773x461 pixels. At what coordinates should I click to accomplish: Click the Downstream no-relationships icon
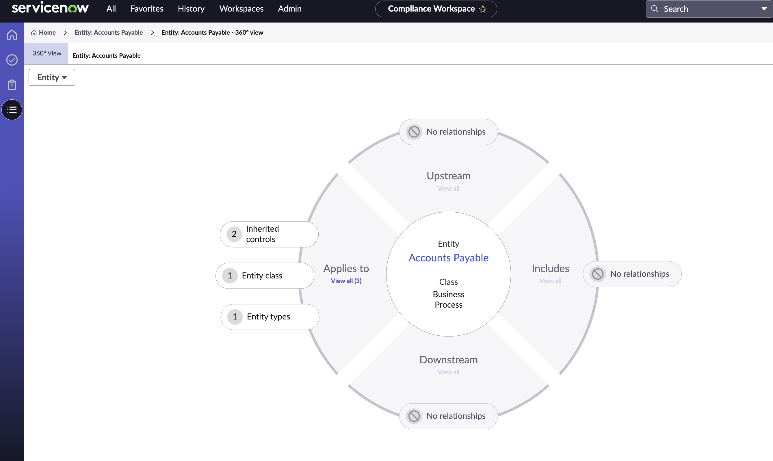coord(414,416)
